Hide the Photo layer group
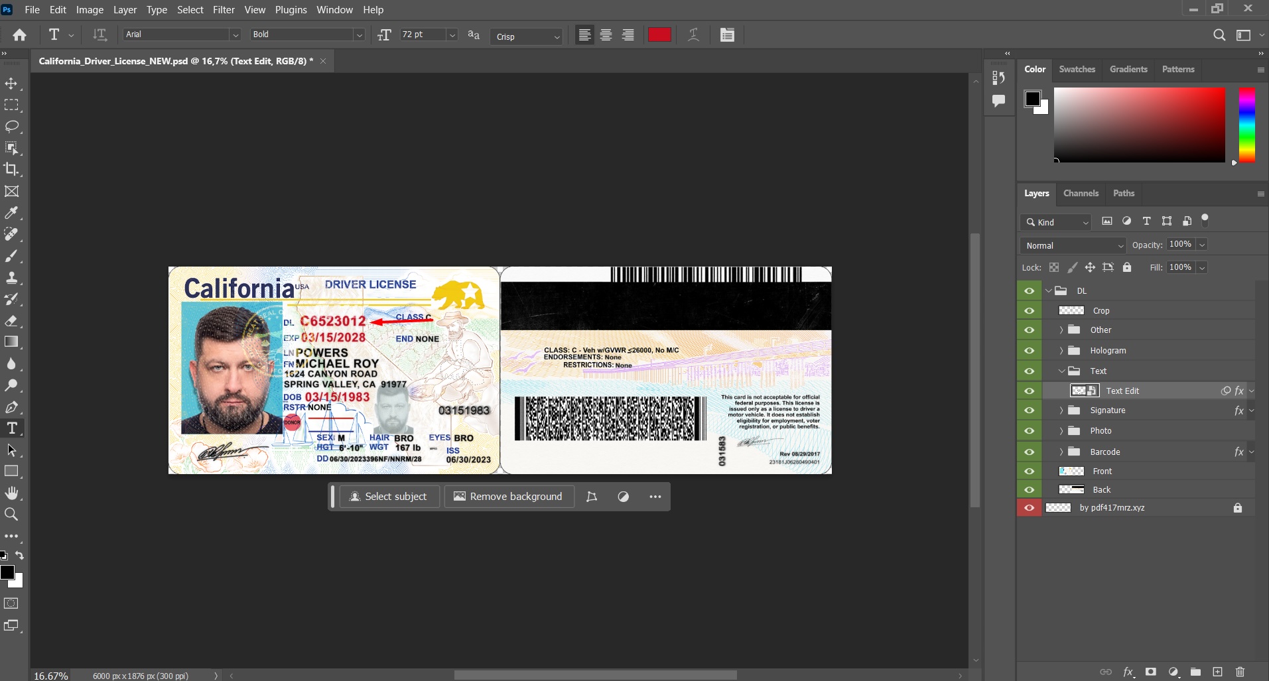 pyautogui.click(x=1029, y=430)
